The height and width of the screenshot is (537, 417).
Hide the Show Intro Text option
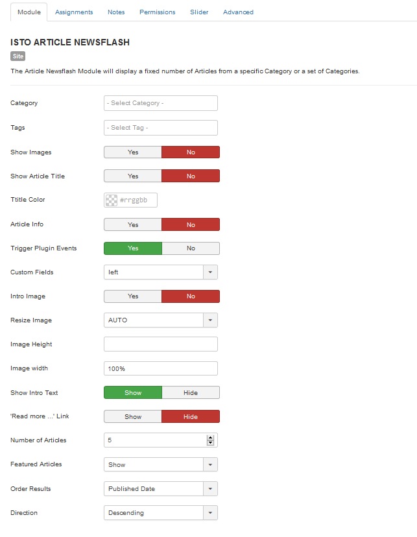click(x=191, y=393)
